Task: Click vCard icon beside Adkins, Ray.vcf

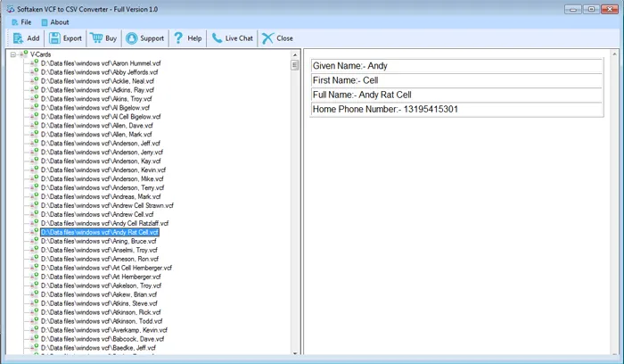Action: coord(34,89)
